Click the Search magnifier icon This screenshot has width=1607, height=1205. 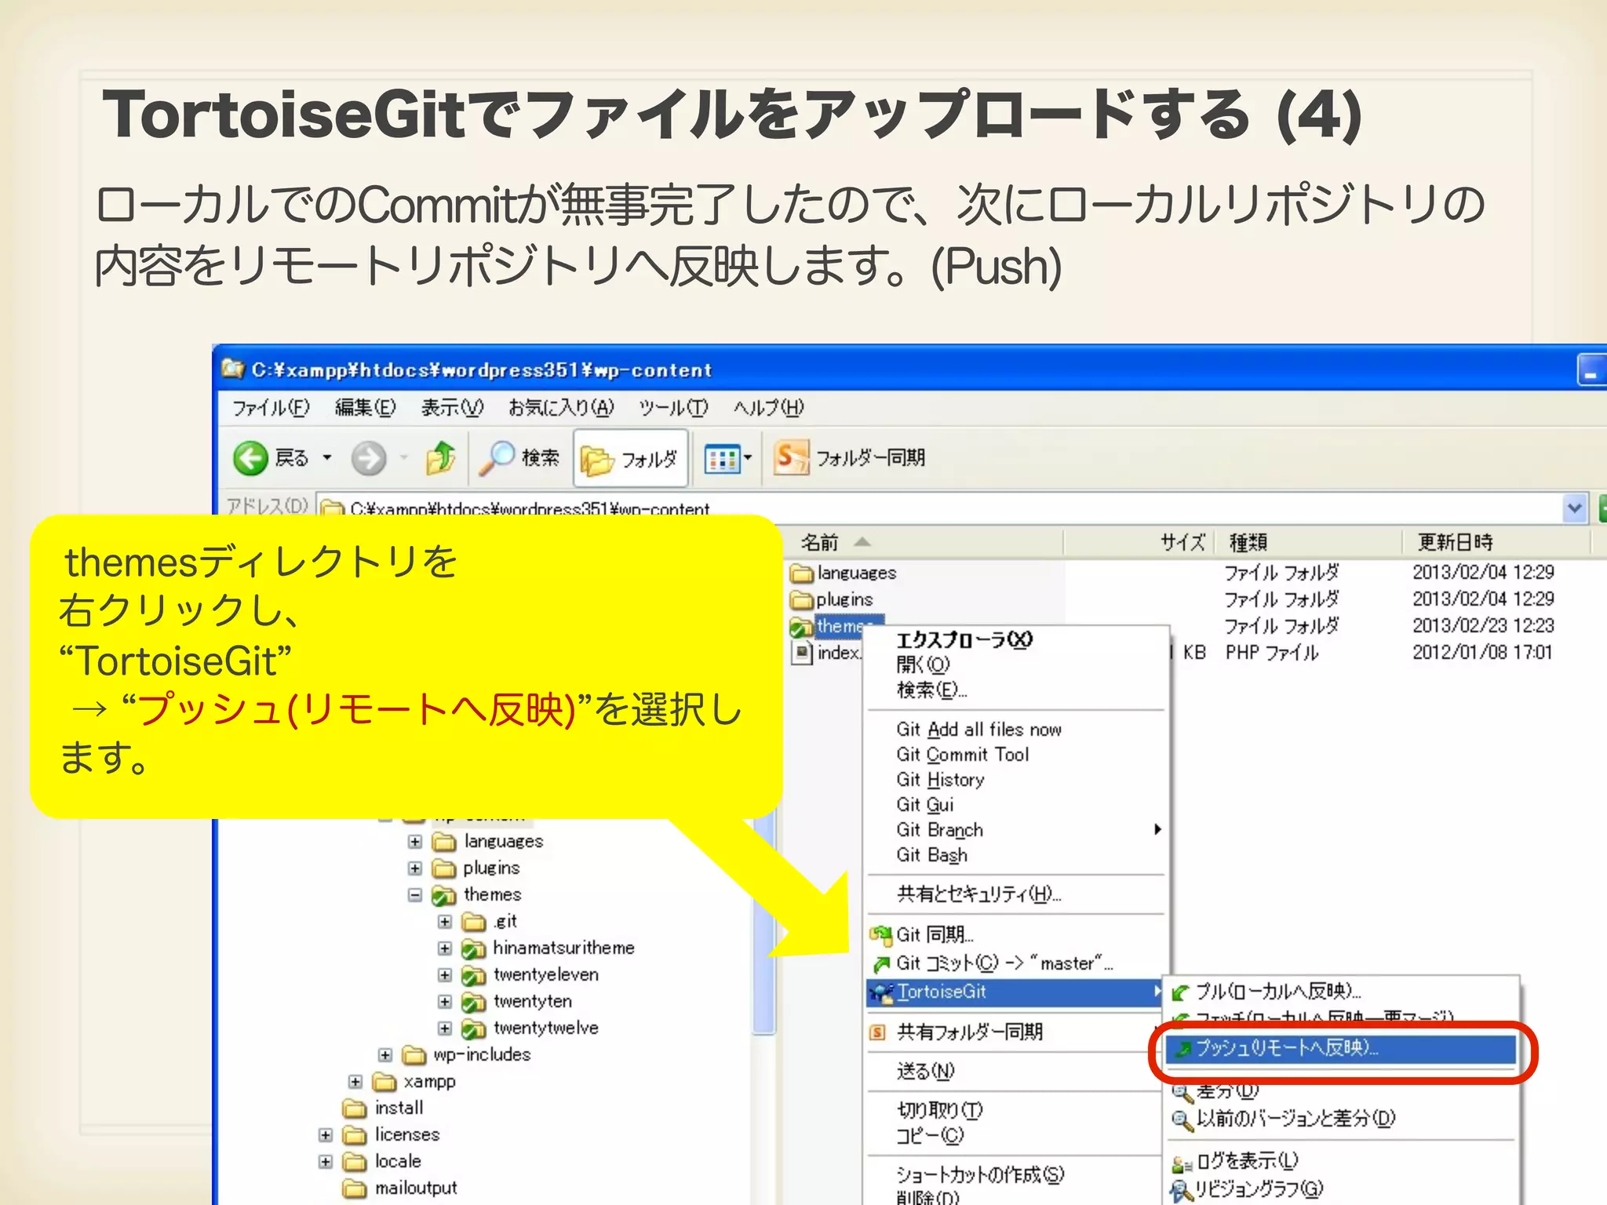(497, 458)
